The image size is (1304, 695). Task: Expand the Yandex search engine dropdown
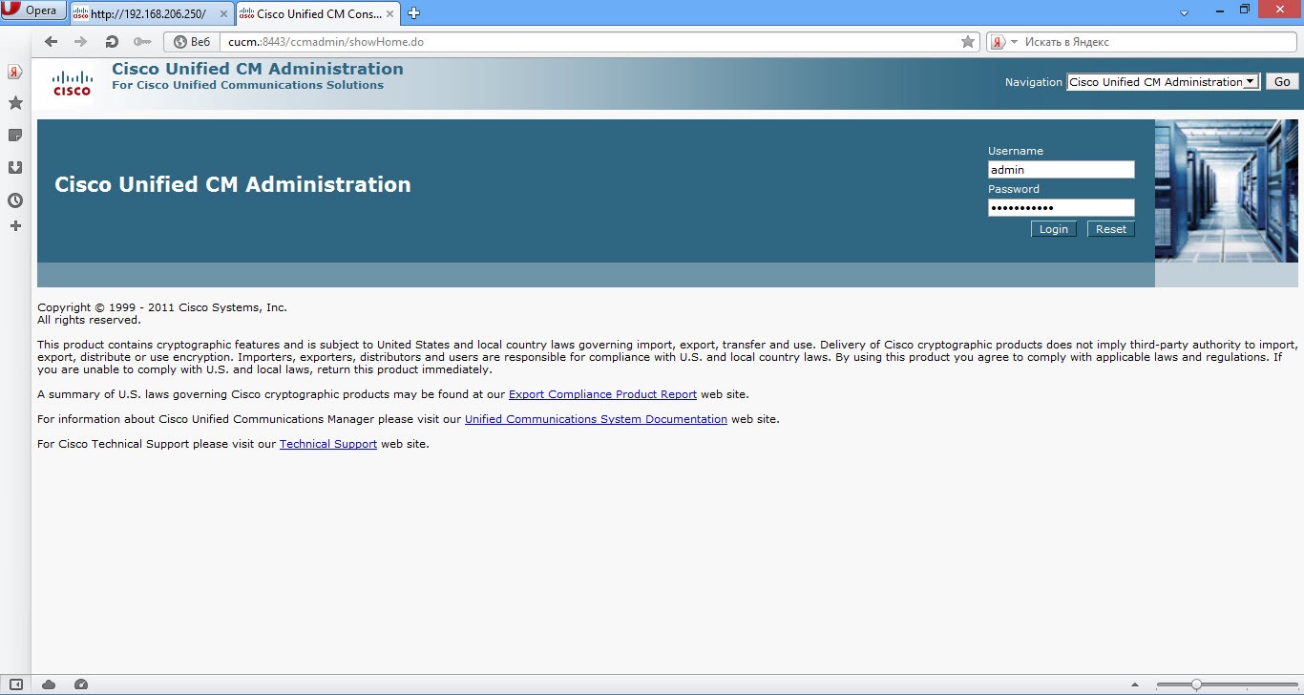(1014, 41)
